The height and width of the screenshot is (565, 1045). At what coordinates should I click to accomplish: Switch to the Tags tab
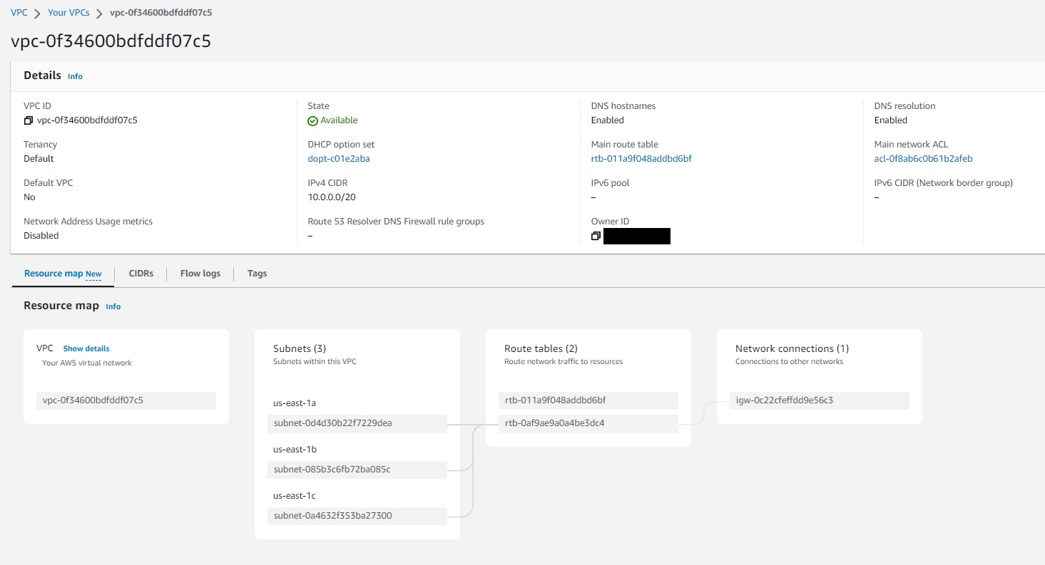(x=257, y=273)
